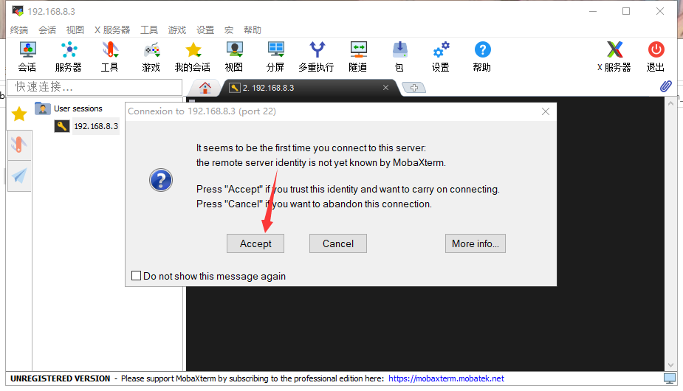This screenshot has width=683, height=391.
Task: Click the paperclip attachment icon
Action: pyautogui.click(x=665, y=87)
